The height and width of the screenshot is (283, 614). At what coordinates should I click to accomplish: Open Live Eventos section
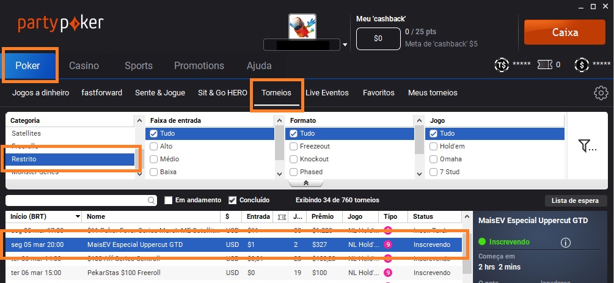[x=327, y=93]
